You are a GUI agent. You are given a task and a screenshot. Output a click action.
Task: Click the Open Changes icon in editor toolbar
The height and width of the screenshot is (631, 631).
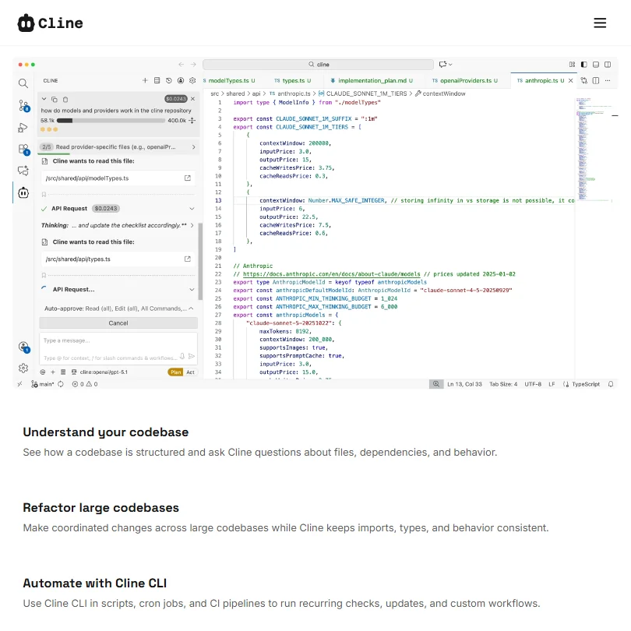[x=584, y=80]
